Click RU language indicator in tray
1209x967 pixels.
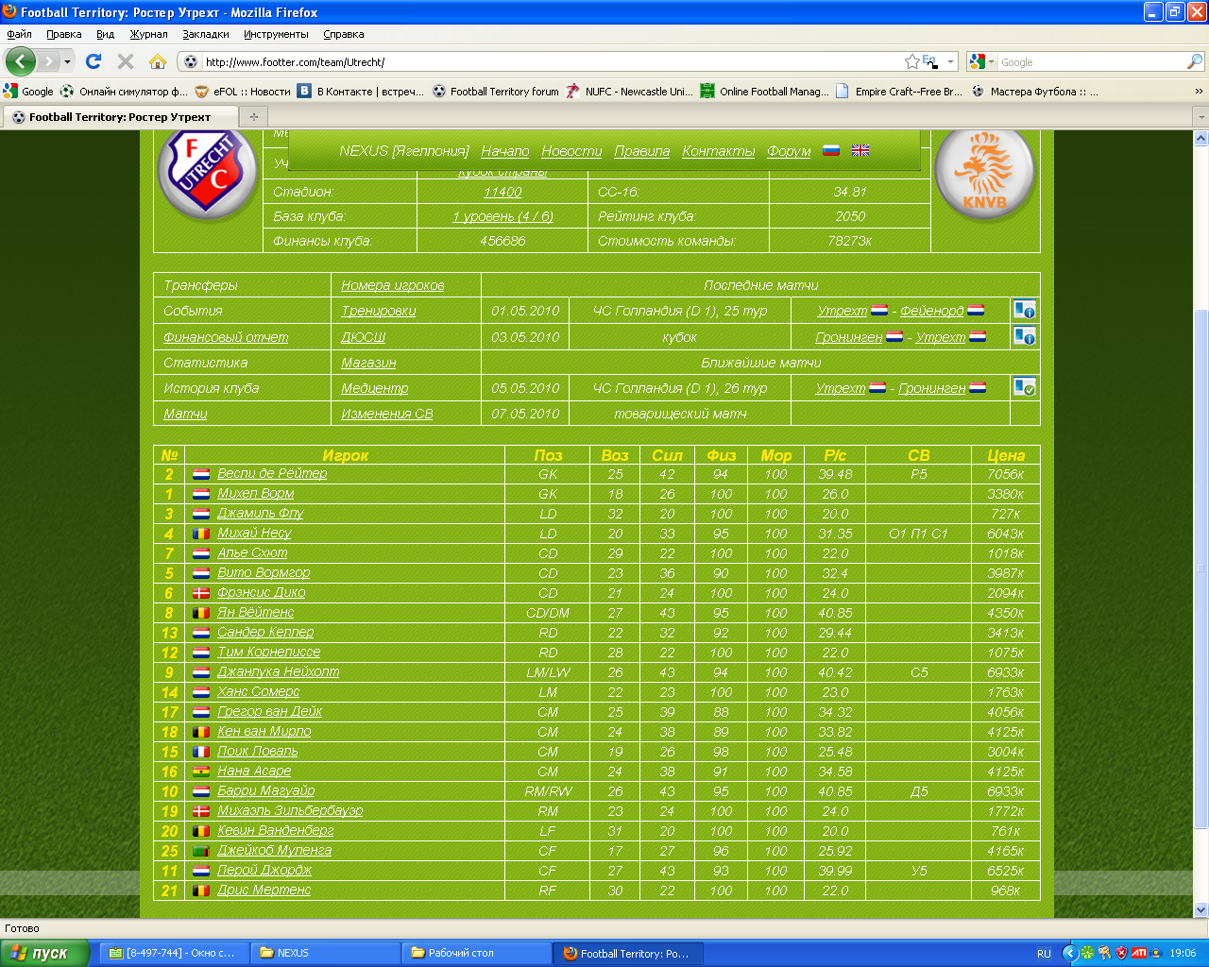pyautogui.click(x=1044, y=954)
